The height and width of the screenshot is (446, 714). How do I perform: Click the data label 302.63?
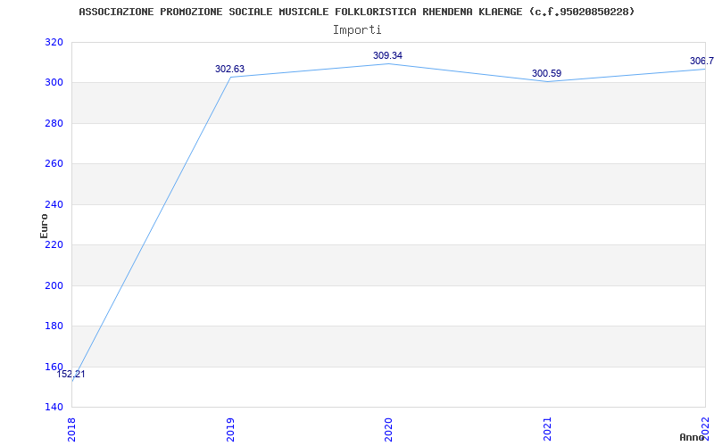tap(229, 70)
